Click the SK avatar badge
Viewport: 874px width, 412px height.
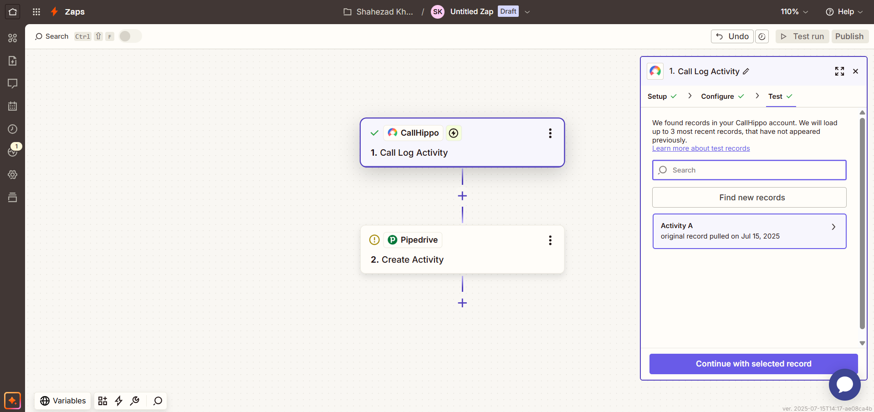pyautogui.click(x=438, y=12)
